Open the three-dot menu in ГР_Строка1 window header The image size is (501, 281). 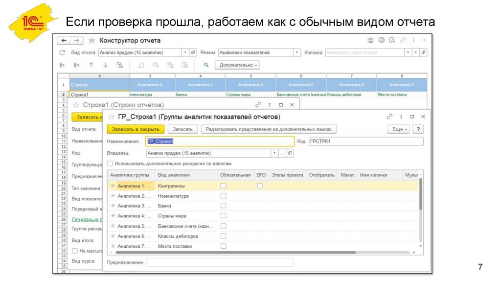tap(401, 117)
